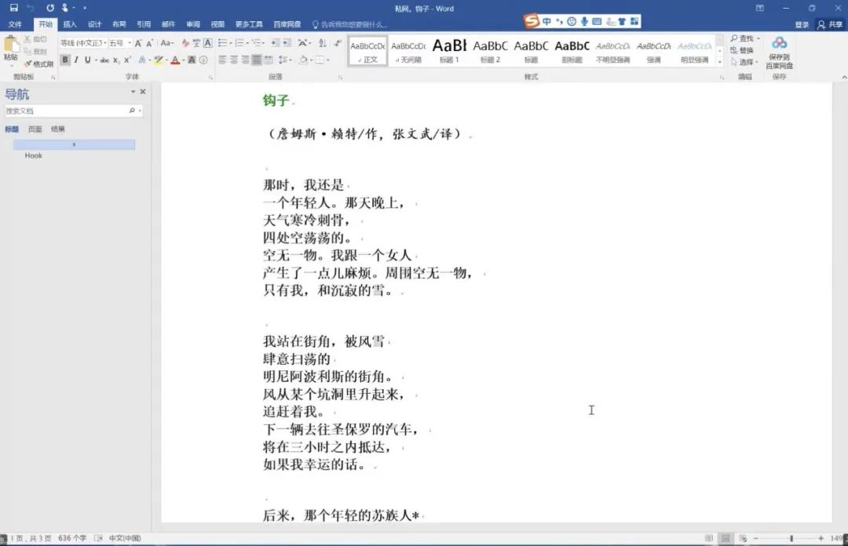Select the Hook heading in navigation pane
848x546 pixels.
tap(34, 155)
